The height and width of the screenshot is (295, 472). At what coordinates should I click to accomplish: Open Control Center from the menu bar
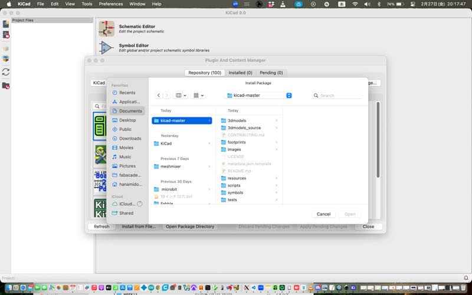click(x=412, y=4)
